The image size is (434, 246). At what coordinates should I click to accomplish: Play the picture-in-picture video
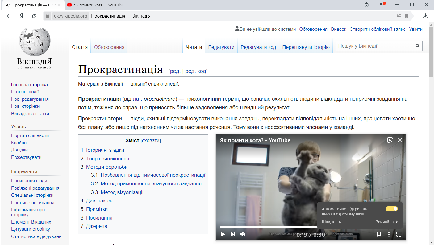pyautogui.click(x=223, y=234)
